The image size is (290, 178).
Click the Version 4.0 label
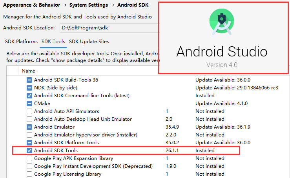tap(222, 65)
